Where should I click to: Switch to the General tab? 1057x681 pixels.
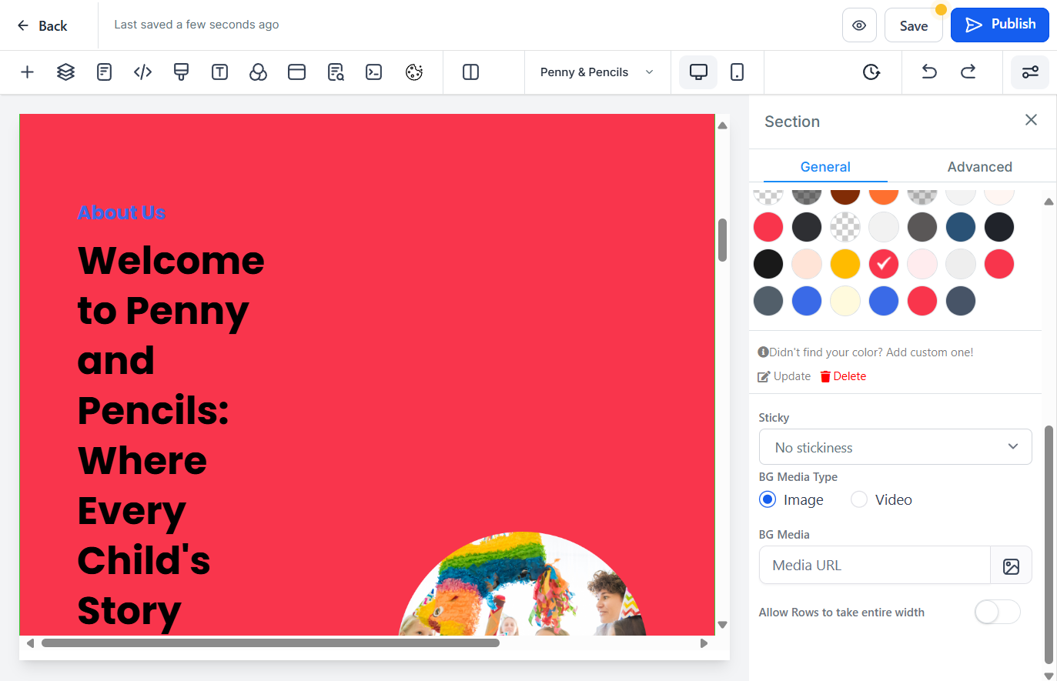click(x=825, y=167)
